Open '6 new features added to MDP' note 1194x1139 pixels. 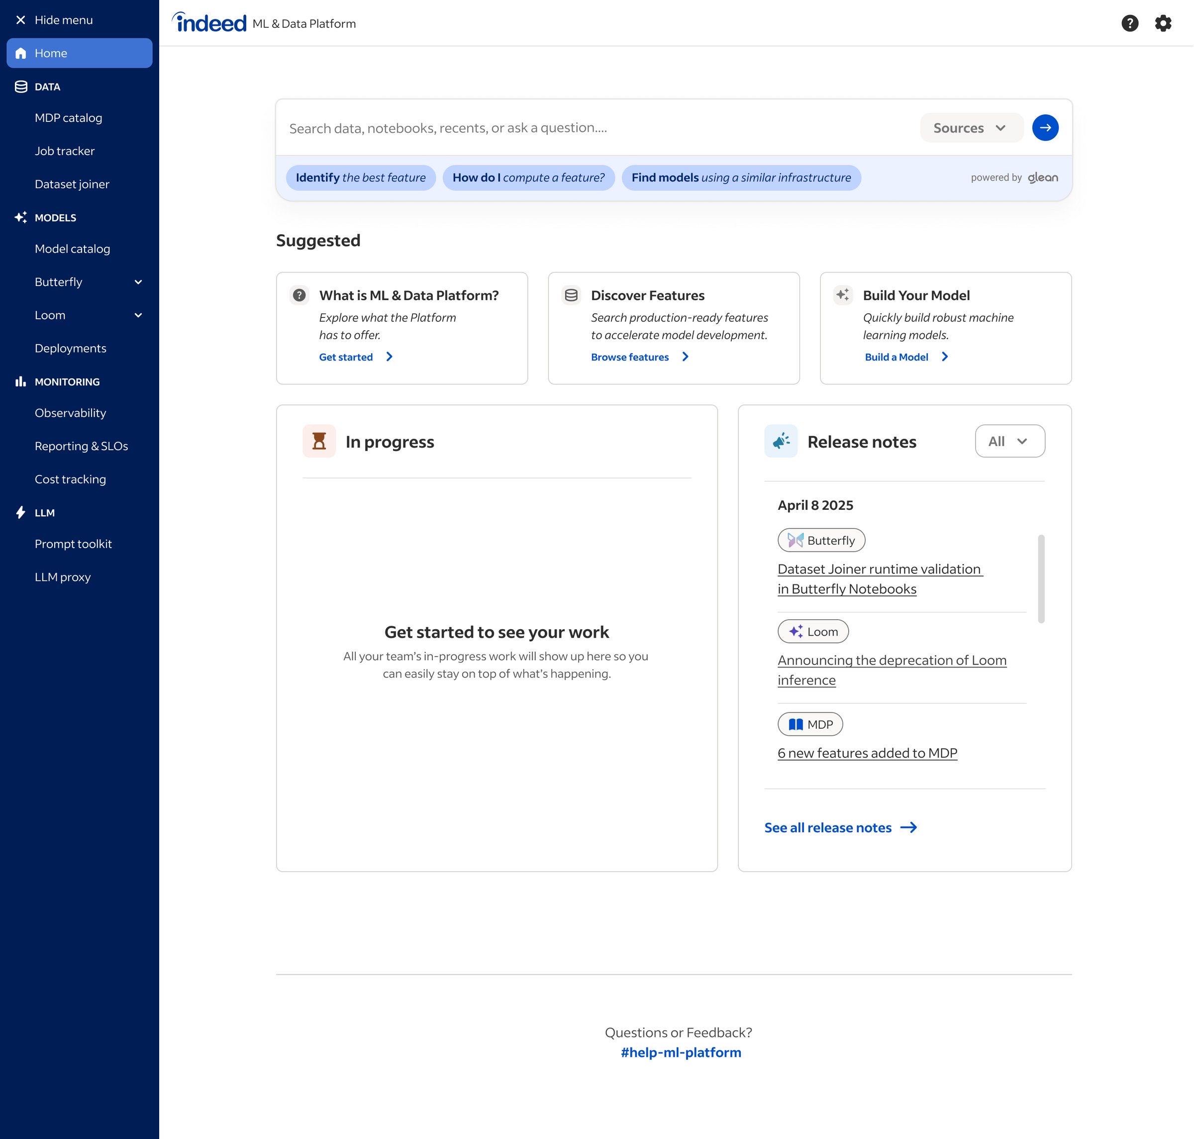click(x=867, y=753)
